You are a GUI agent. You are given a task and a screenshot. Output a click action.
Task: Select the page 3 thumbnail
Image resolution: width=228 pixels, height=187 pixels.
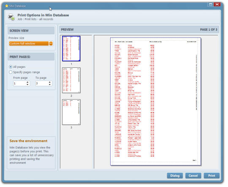(71, 112)
